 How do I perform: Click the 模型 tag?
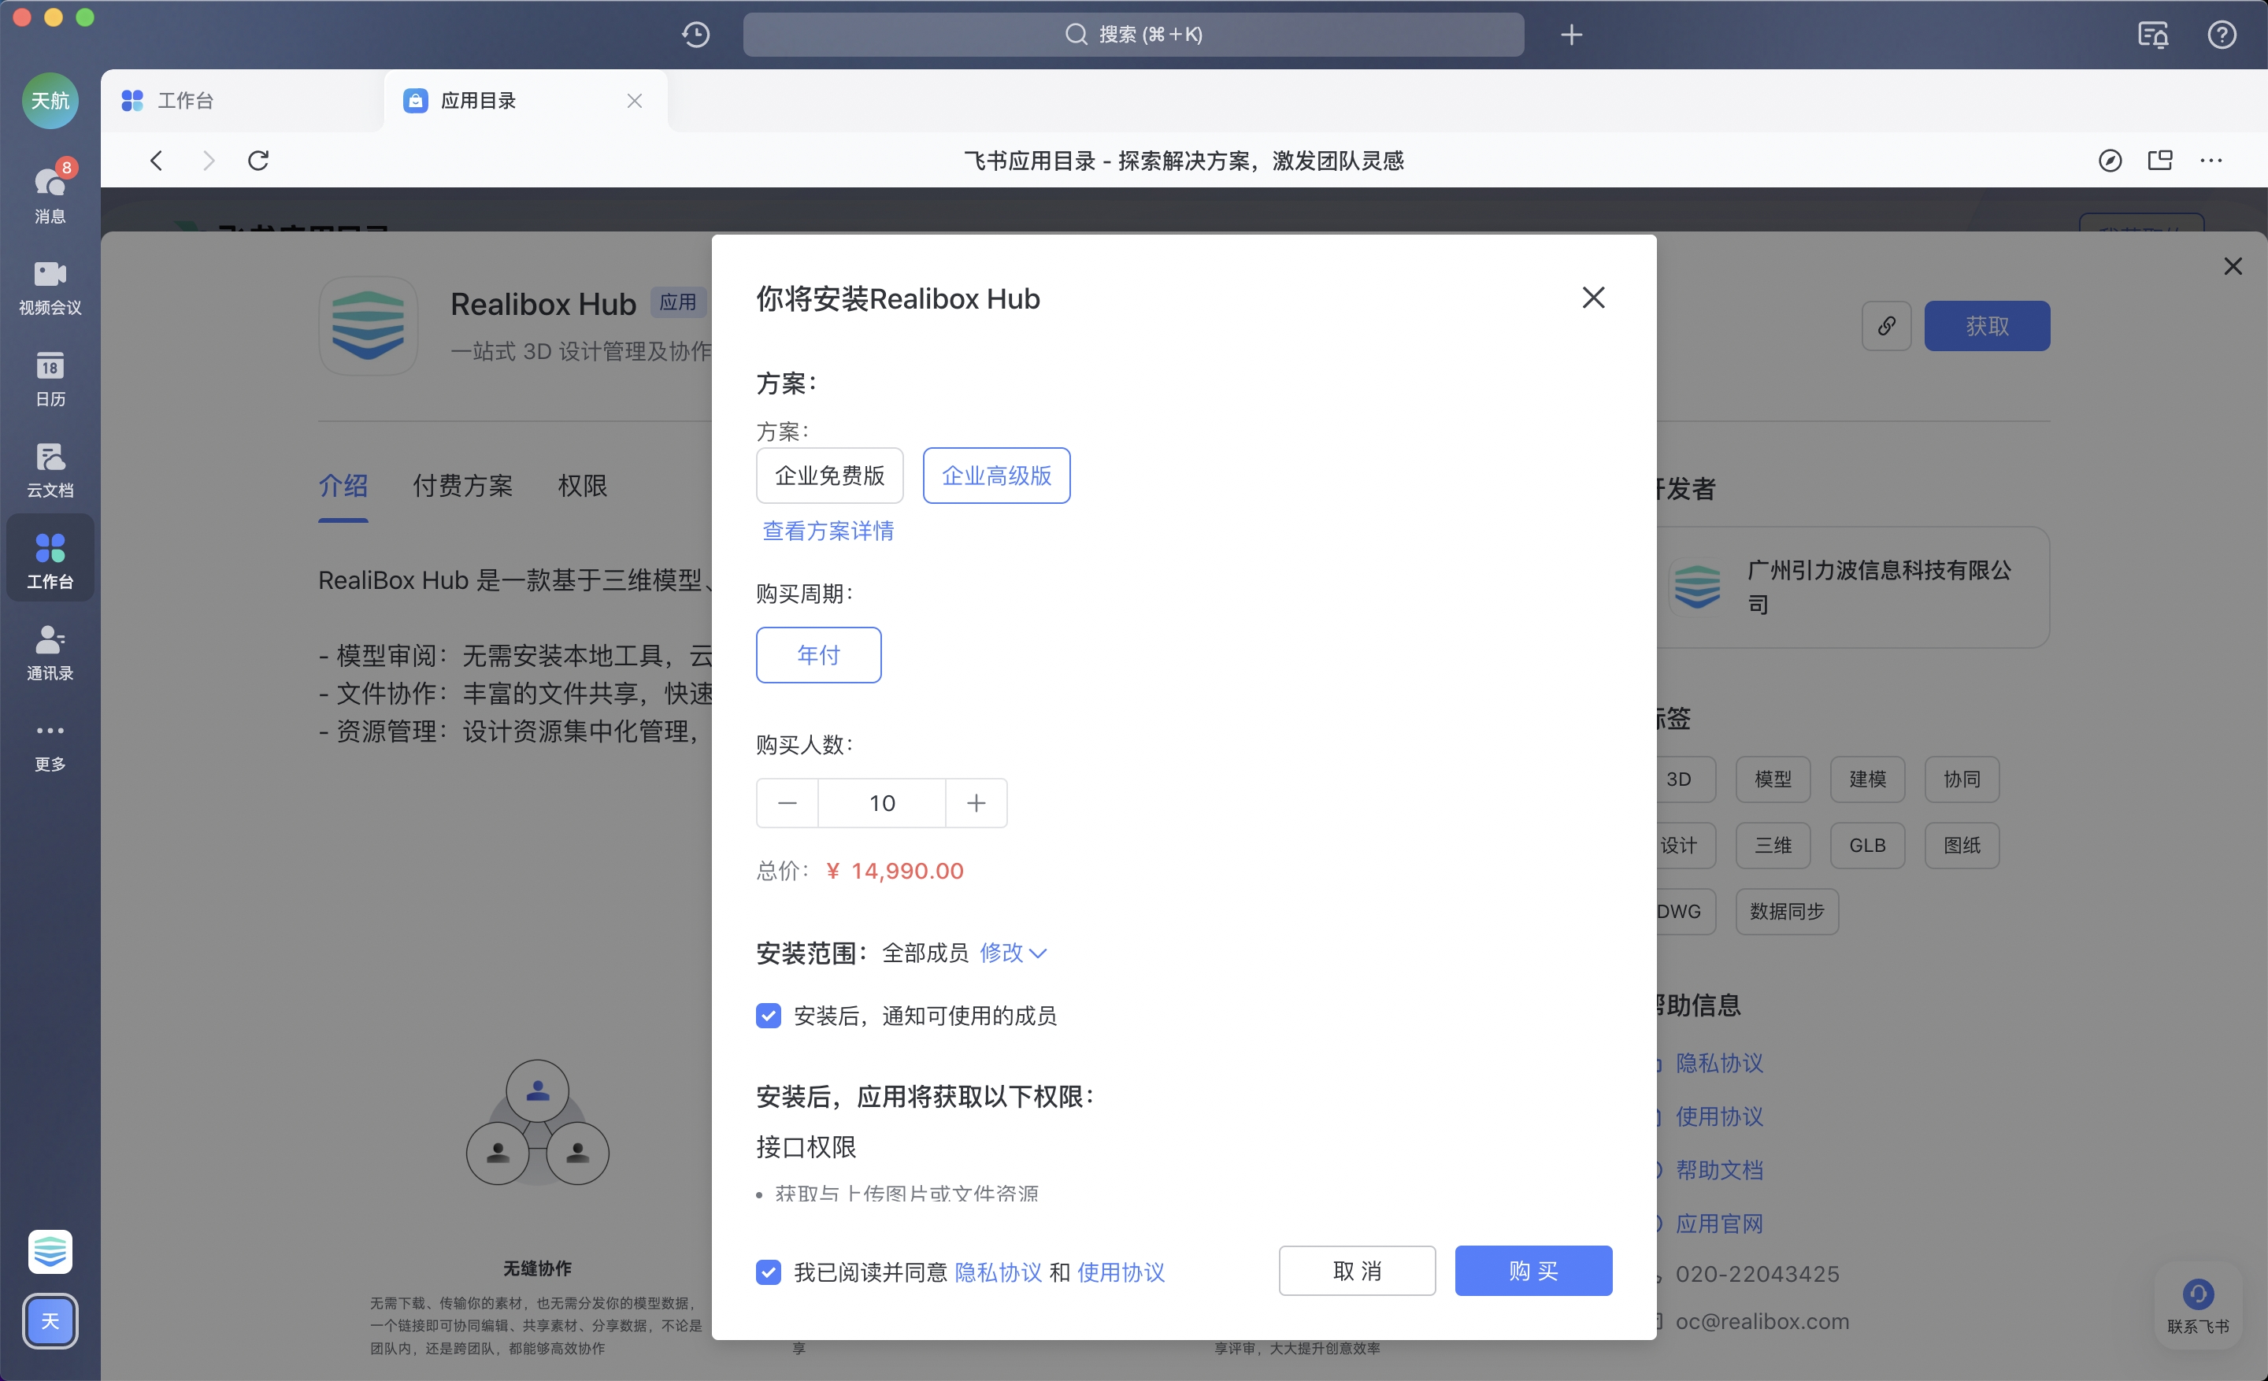point(1773,779)
